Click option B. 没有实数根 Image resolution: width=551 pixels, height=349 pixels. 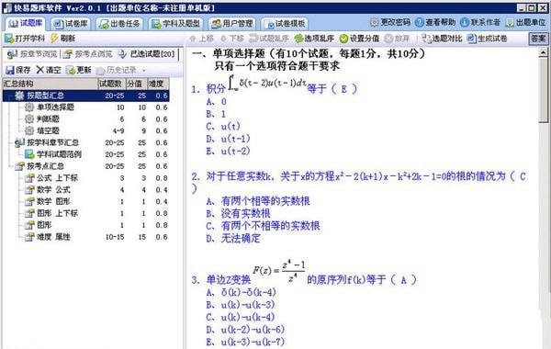point(238,213)
